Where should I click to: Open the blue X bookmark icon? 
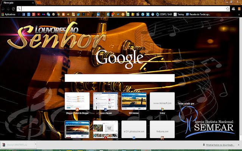(x=148, y=14)
